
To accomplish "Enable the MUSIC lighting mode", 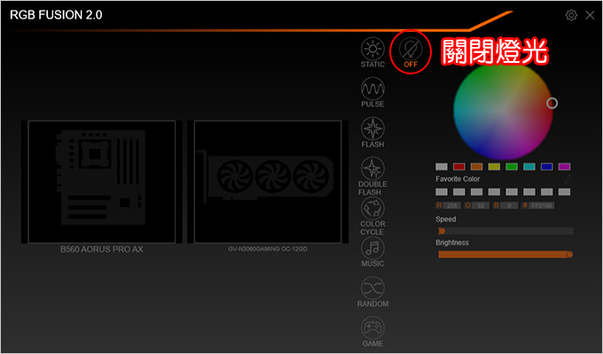I will coord(372,248).
